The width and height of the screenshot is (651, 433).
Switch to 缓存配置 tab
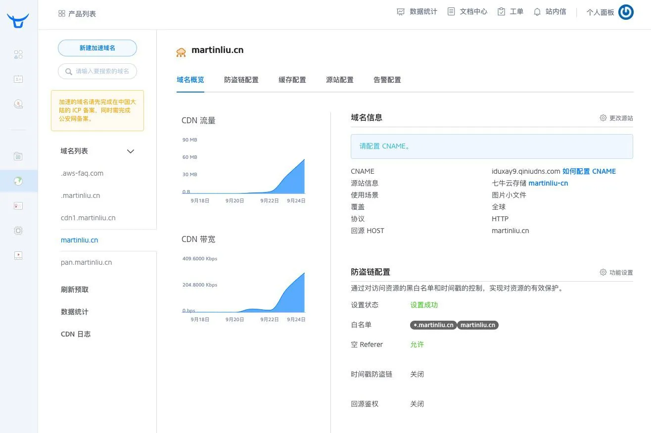click(292, 80)
